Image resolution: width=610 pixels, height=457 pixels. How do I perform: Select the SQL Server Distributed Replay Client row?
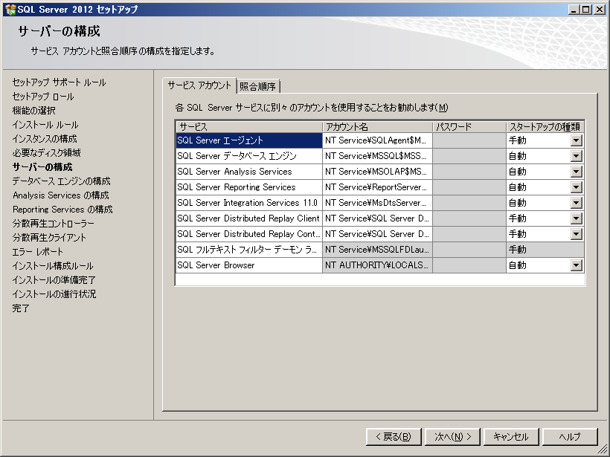point(248,218)
